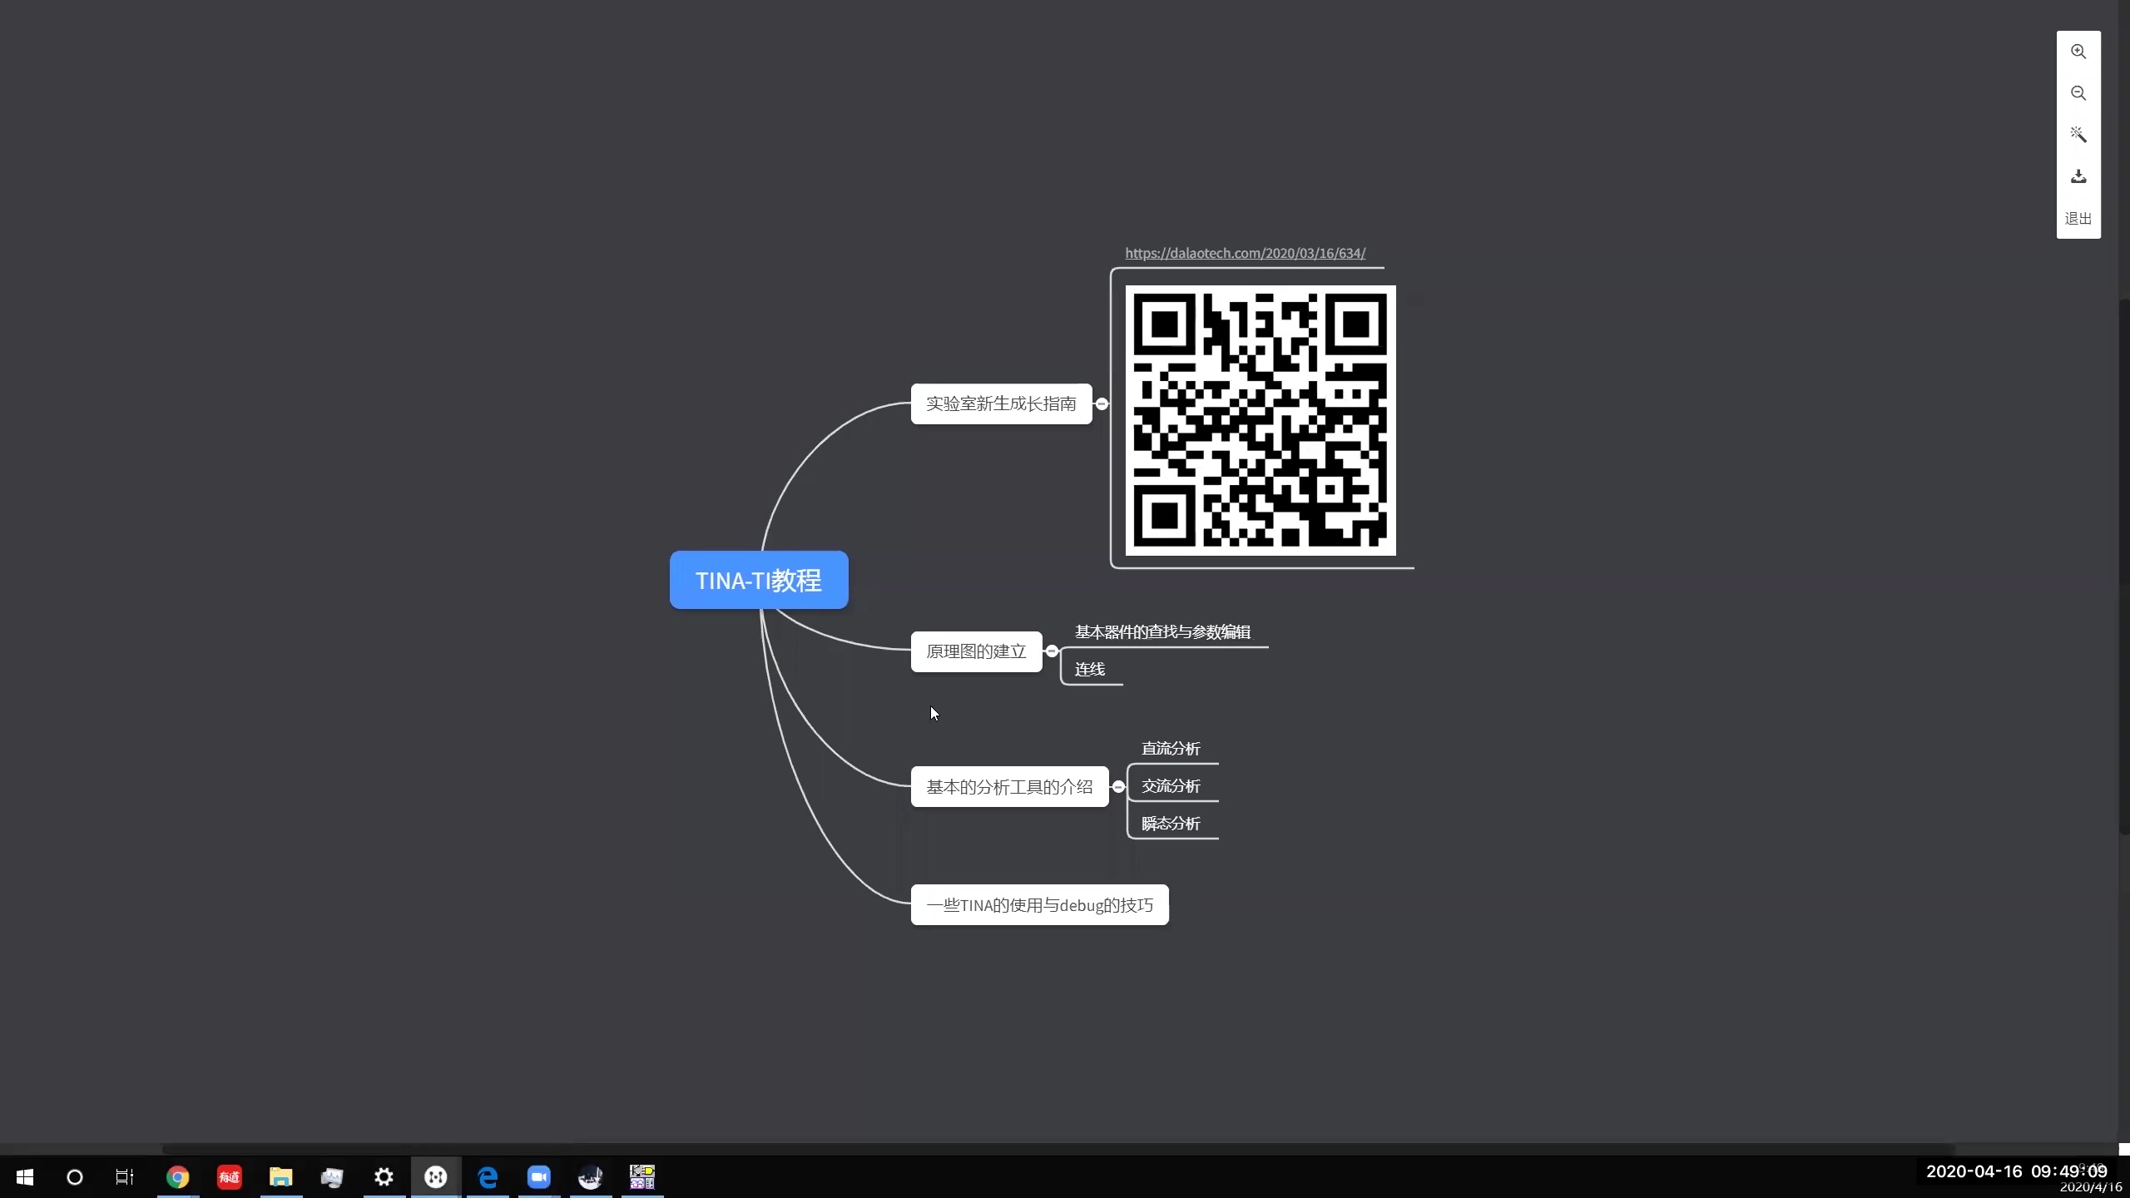The width and height of the screenshot is (2130, 1198).
Task: Open File Explorer from the taskbar
Action: coord(280,1177)
